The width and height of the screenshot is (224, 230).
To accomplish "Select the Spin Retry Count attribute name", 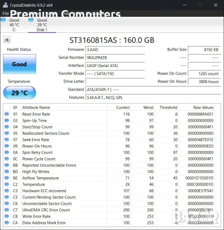I will pyautogui.click(x=37, y=152).
